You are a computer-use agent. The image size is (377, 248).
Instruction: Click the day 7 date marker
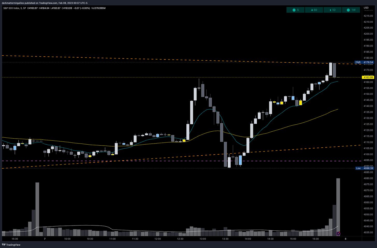point(45,239)
